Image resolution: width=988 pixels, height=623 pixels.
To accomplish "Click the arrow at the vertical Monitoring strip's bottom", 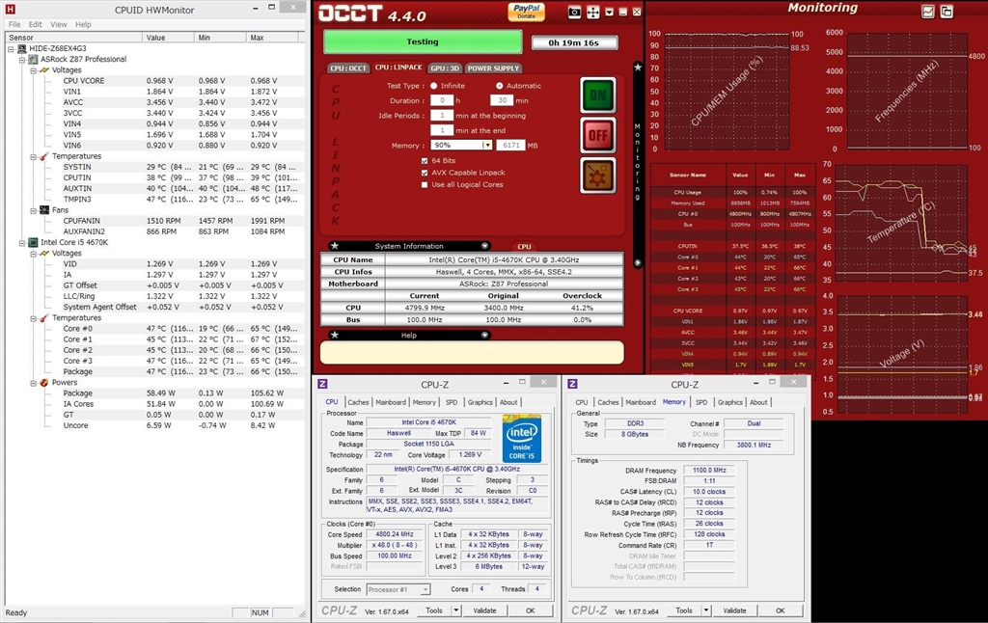I will pyautogui.click(x=638, y=262).
